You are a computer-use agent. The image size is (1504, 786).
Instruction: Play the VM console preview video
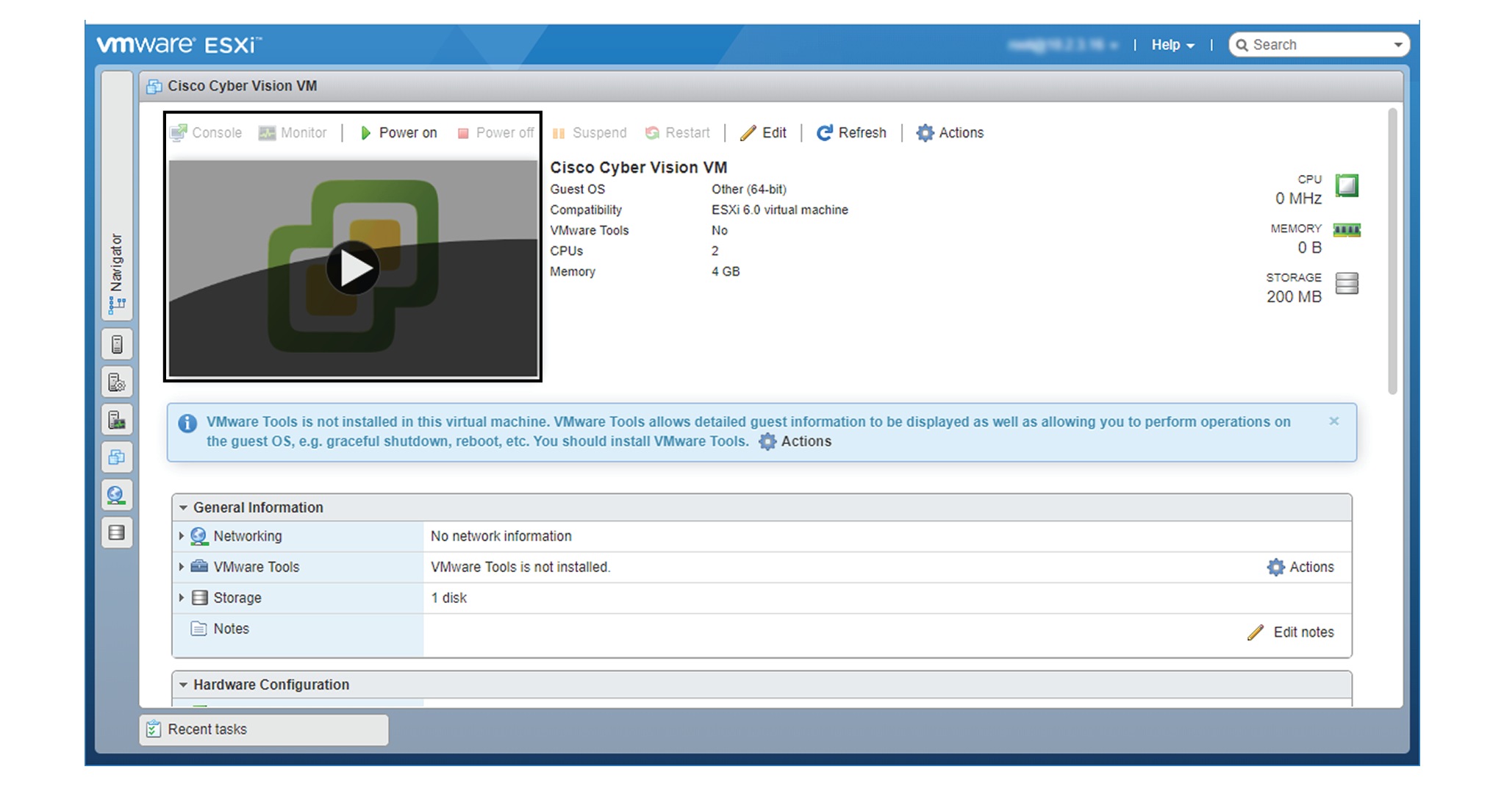tap(352, 268)
